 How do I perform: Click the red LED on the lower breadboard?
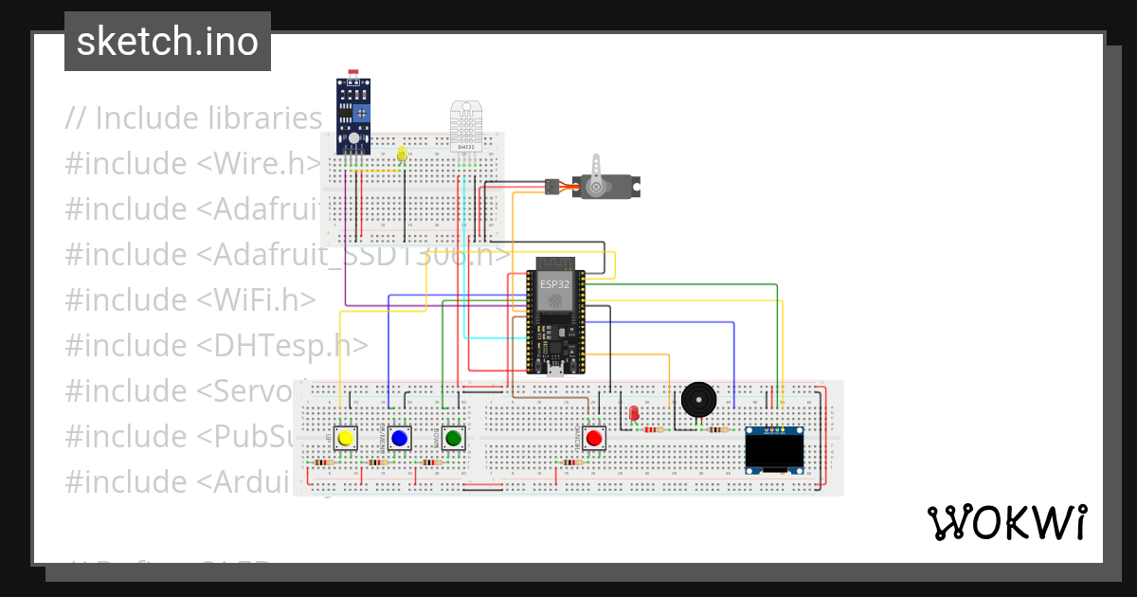(x=633, y=414)
